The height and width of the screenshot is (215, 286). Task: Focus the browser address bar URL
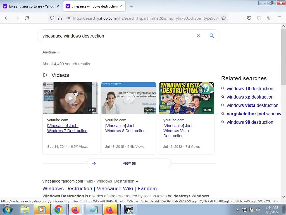point(145,18)
